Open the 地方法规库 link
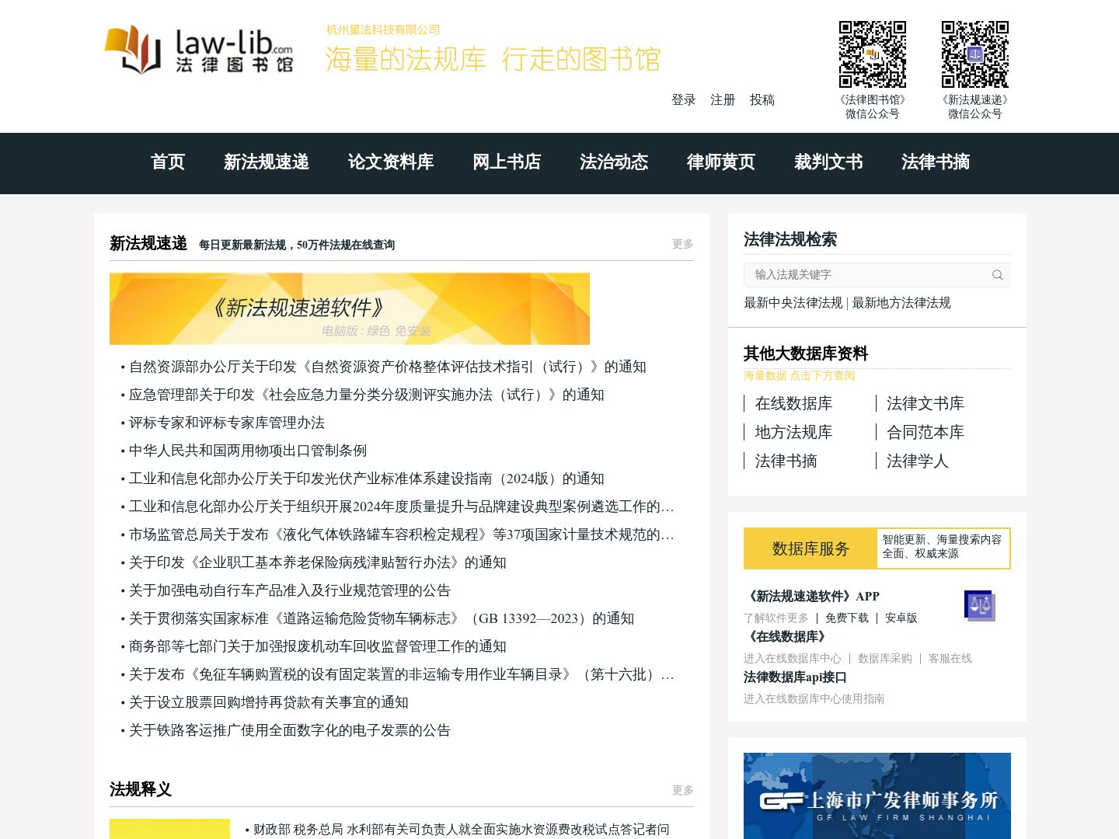1119x839 pixels. point(793,433)
